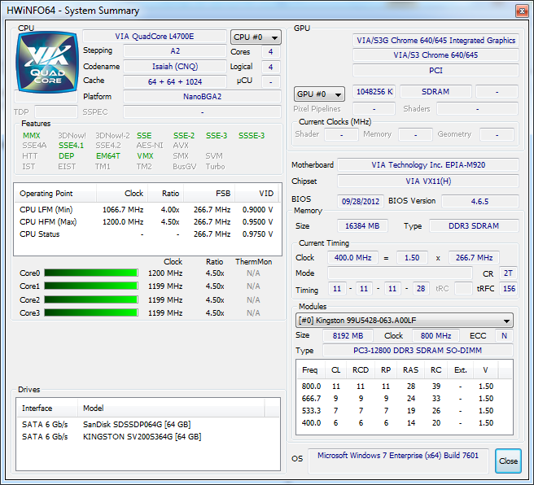Click the RAS column header in modules table

pos(411,370)
